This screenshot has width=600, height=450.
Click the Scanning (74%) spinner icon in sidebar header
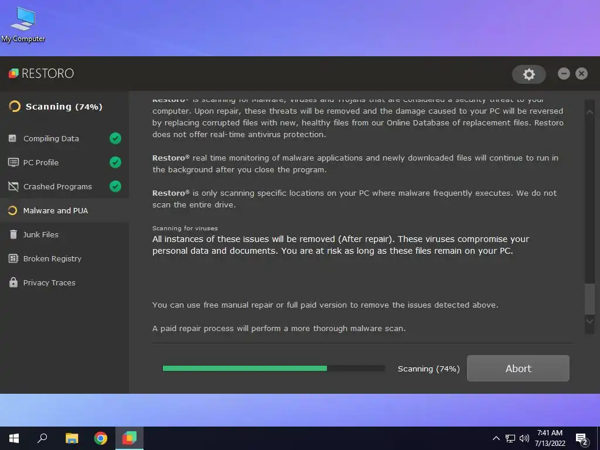15,107
